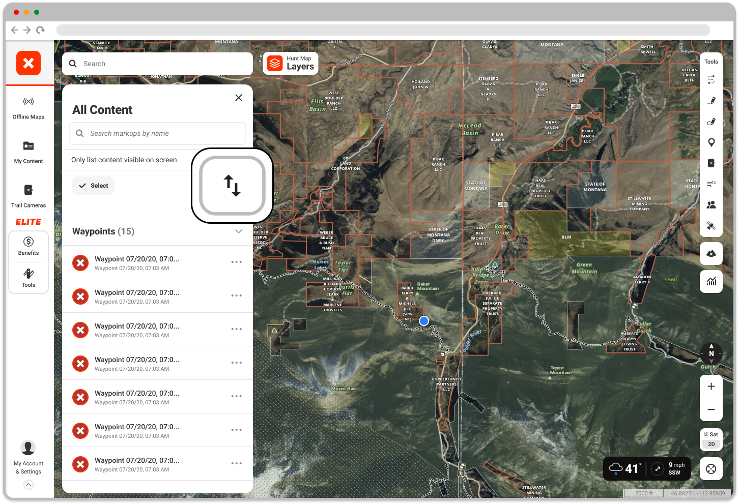Click the center-on-my-location button
The image size is (739, 504).
(712, 469)
